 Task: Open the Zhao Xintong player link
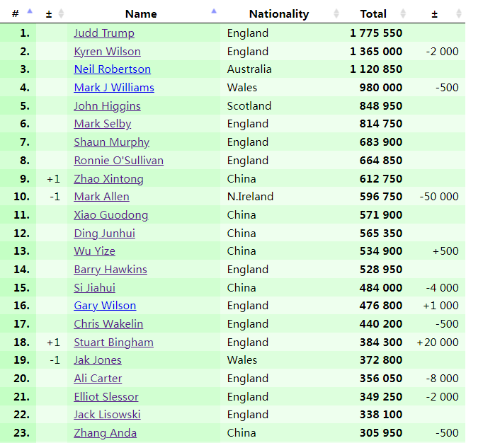click(x=108, y=179)
